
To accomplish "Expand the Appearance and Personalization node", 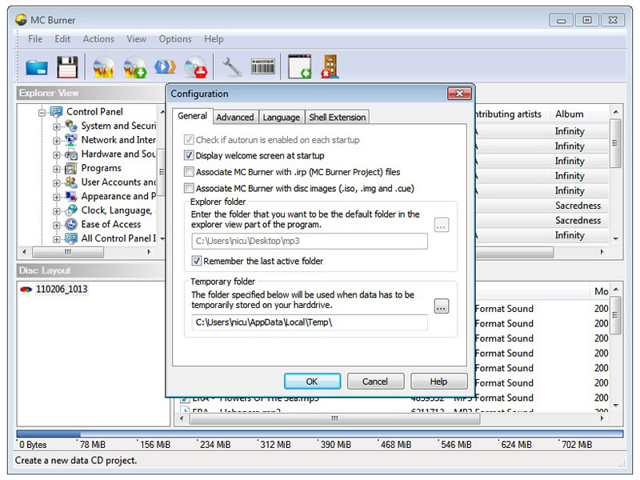I will click(x=56, y=197).
